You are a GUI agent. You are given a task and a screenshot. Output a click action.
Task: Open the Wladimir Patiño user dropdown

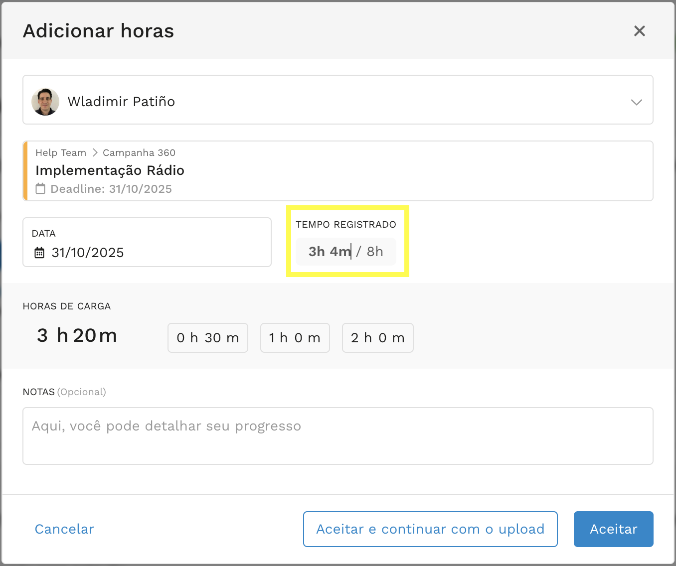338,100
